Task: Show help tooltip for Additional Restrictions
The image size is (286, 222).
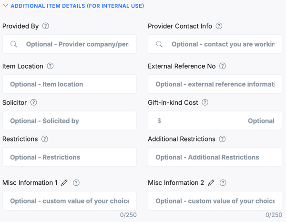Action: click(x=222, y=139)
